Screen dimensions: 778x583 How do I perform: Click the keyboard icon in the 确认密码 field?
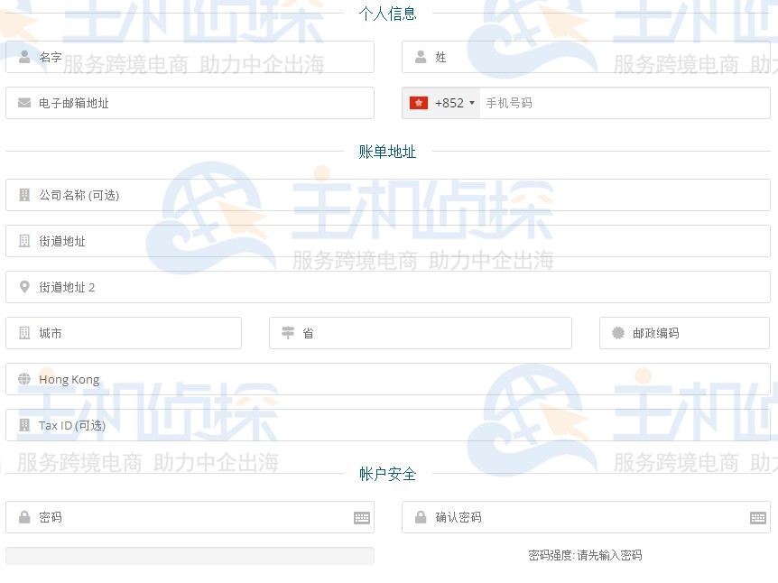pos(756,517)
